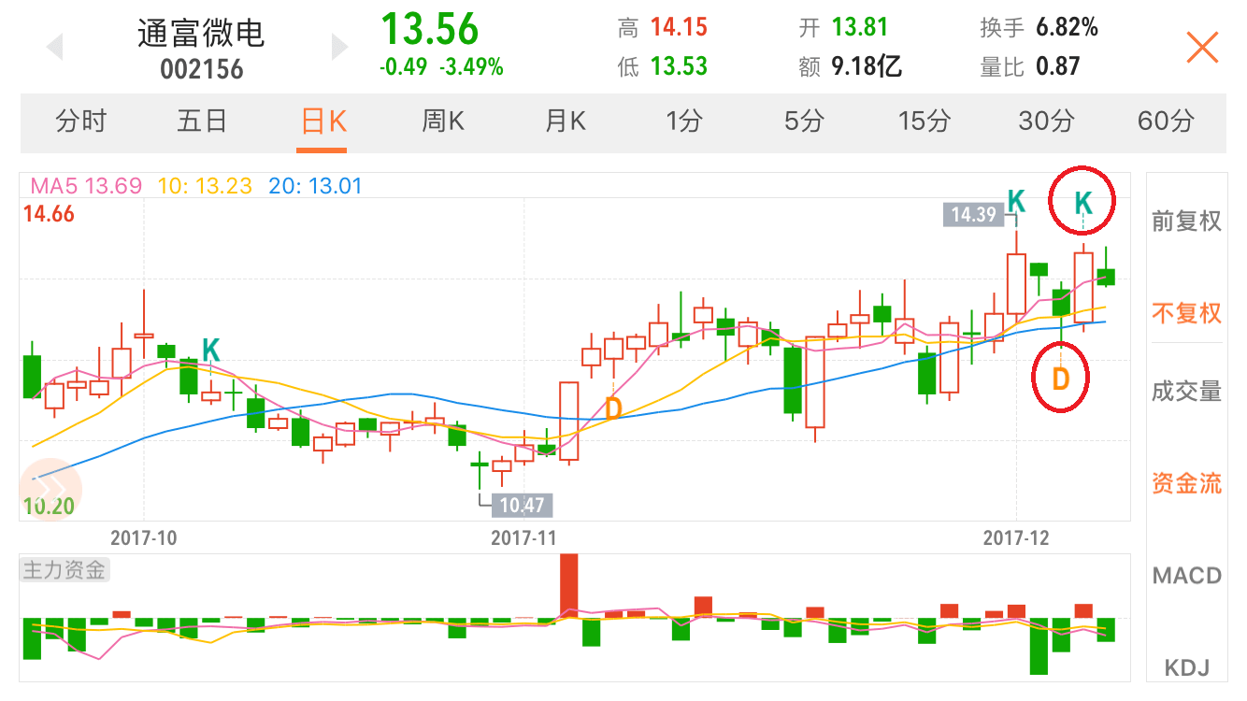Switch sub-chart to KDJ
The height and width of the screenshot is (701, 1247).
pyautogui.click(x=1186, y=667)
